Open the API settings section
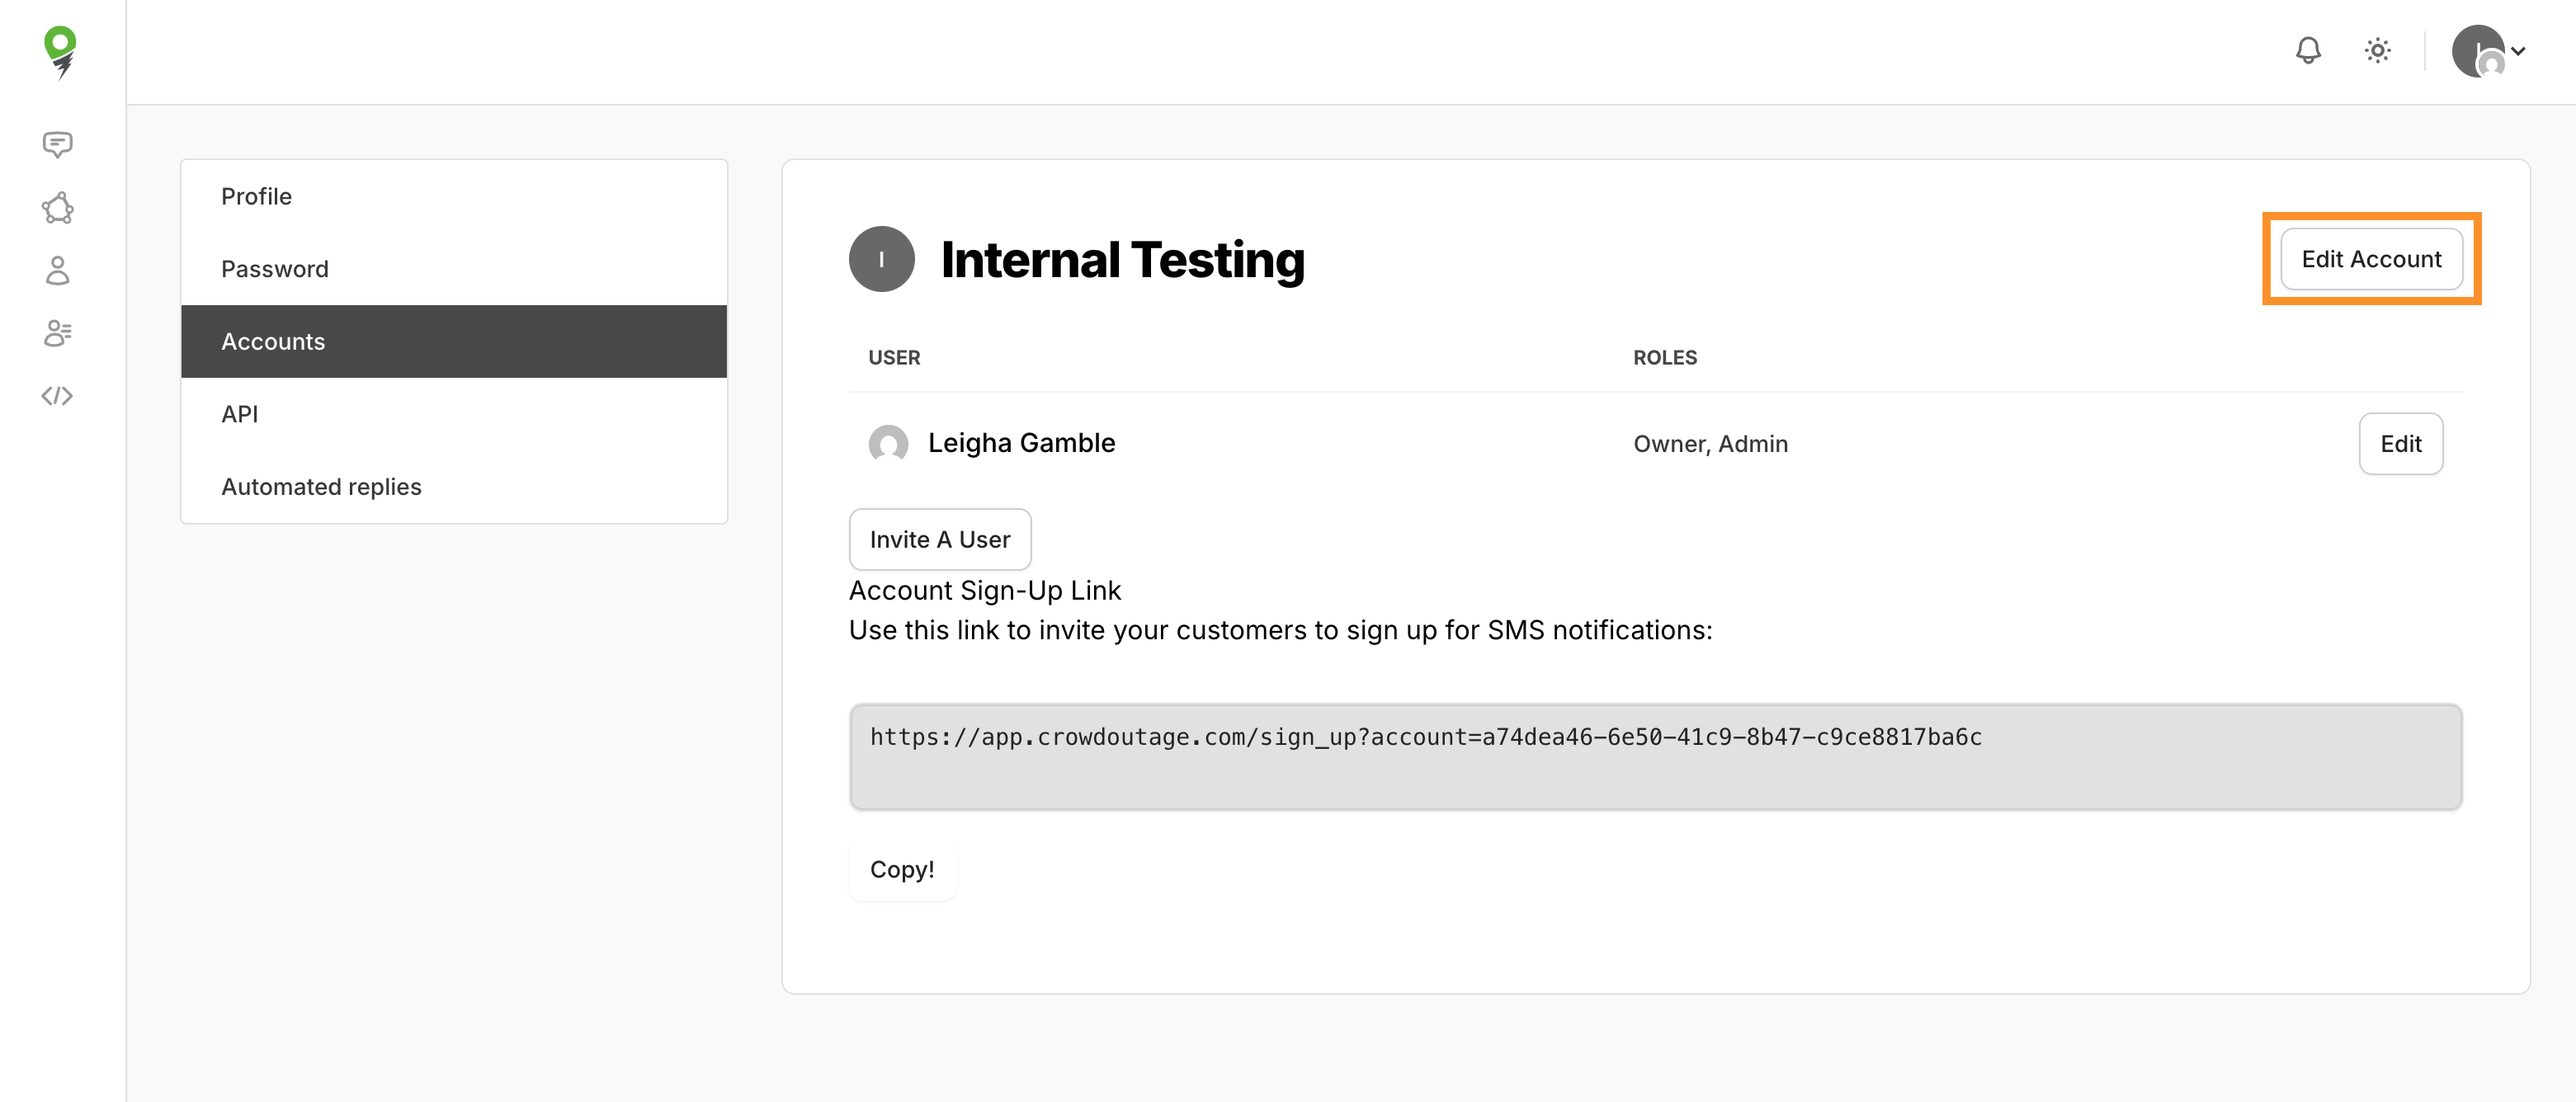 pyautogui.click(x=240, y=413)
